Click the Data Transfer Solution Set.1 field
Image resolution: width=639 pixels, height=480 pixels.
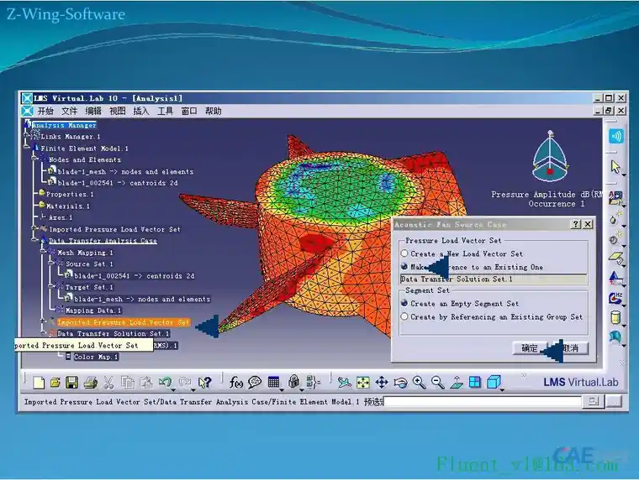[x=494, y=279]
